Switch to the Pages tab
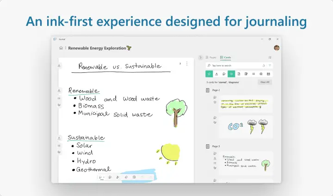This screenshot has height=196, width=333. [x=211, y=57]
